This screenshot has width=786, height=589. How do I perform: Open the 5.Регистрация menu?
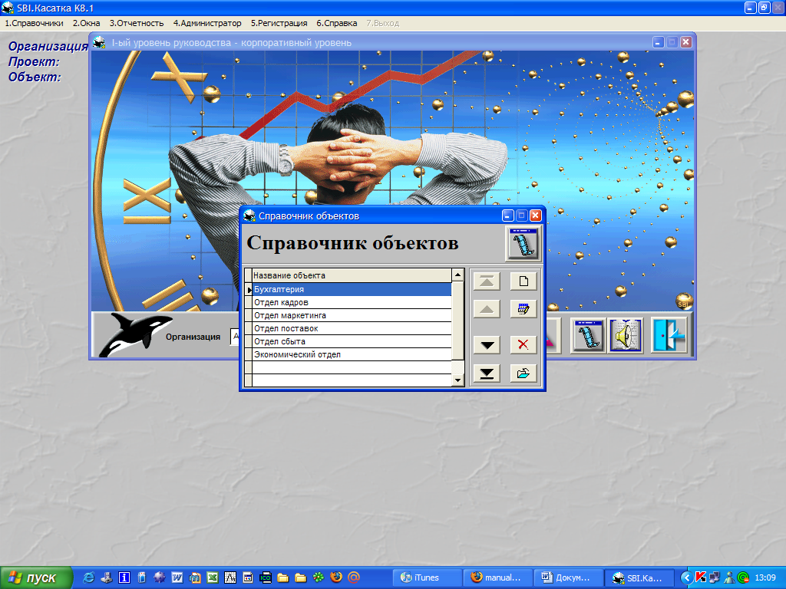[279, 23]
